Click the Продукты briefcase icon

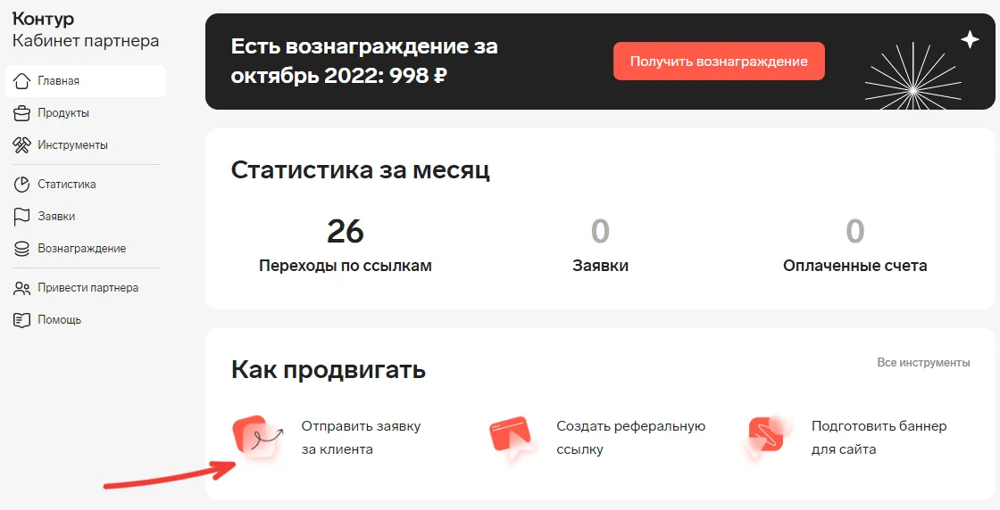point(21,113)
